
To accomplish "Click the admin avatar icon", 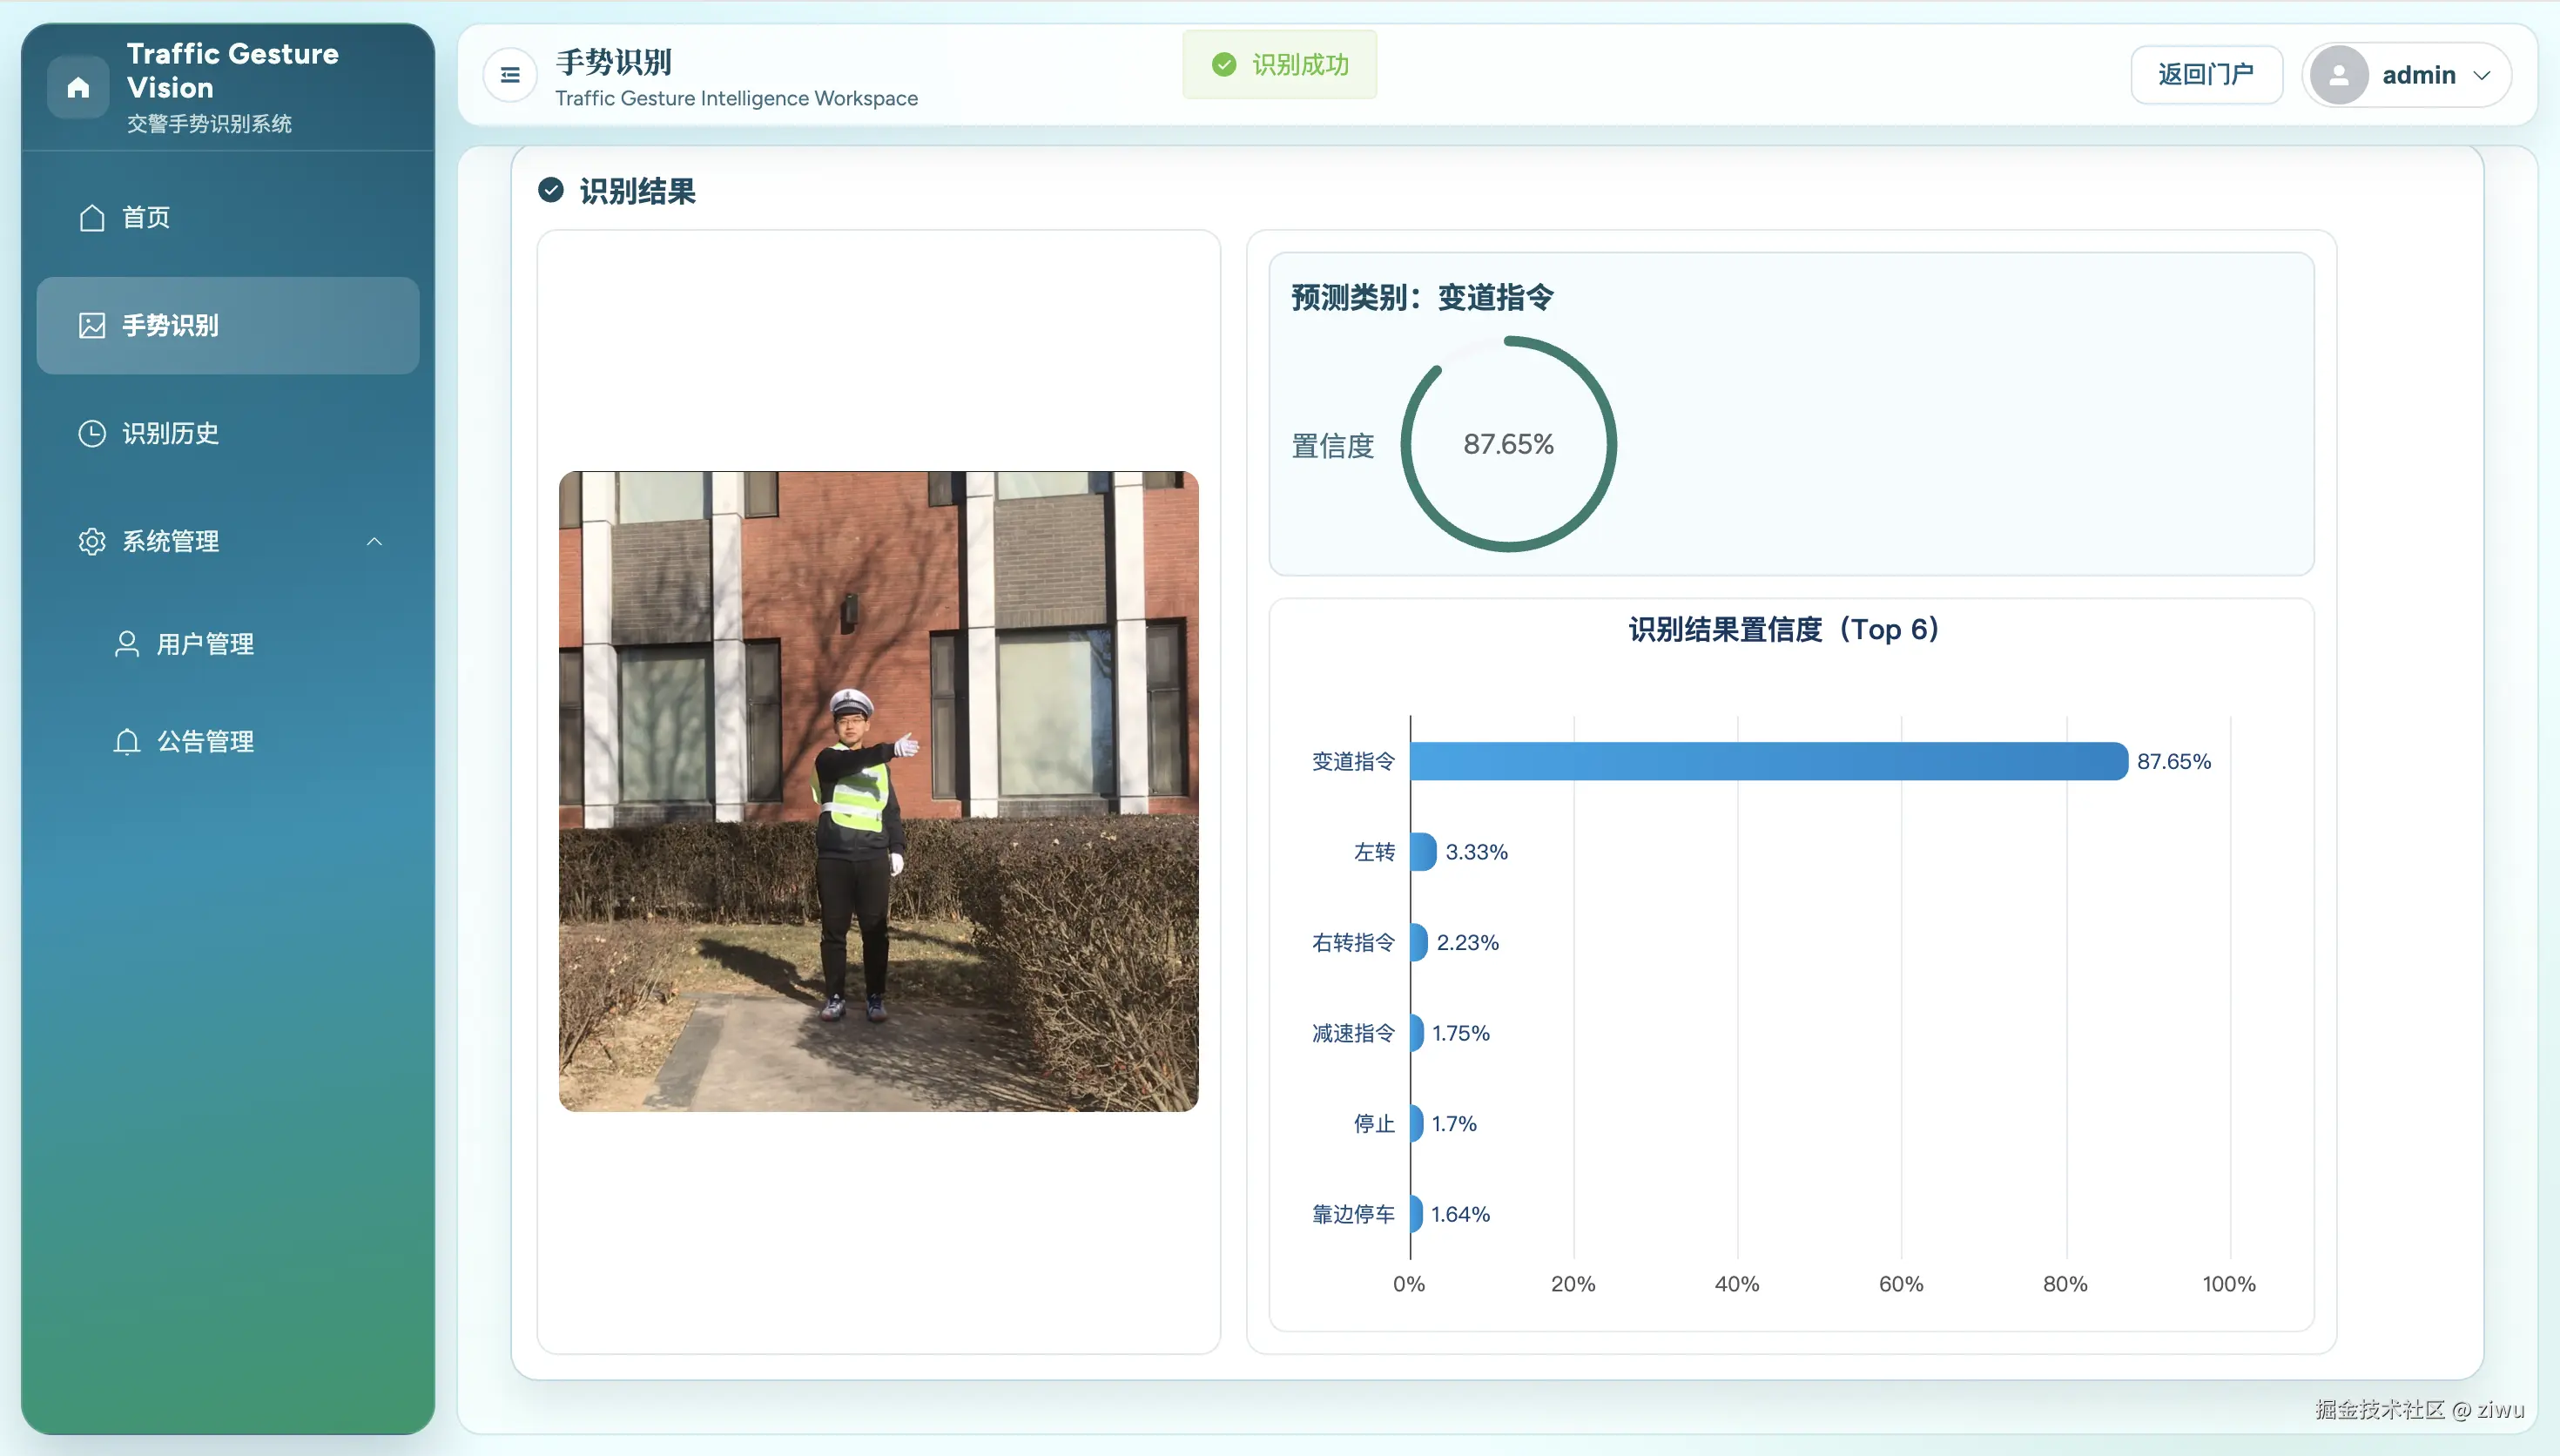I will [2338, 75].
